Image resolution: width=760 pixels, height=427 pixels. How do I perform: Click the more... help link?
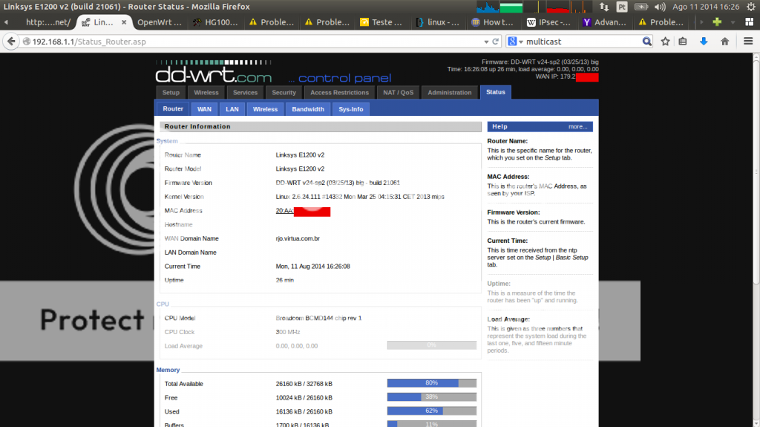point(577,127)
